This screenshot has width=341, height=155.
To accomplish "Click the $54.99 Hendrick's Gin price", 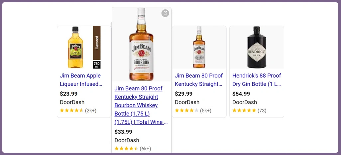I will pyautogui.click(x=241, y=94).
